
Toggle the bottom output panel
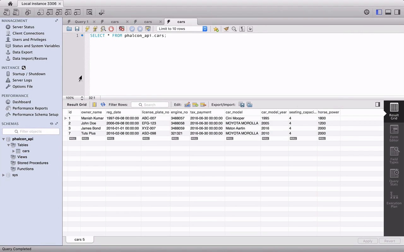click(388, 12)
